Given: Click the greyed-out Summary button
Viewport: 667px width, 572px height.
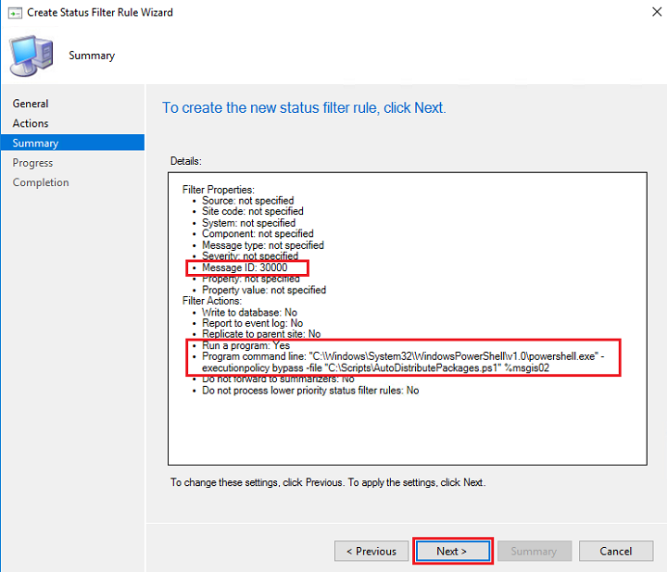Looking at the screenshot, I should 534,551.
